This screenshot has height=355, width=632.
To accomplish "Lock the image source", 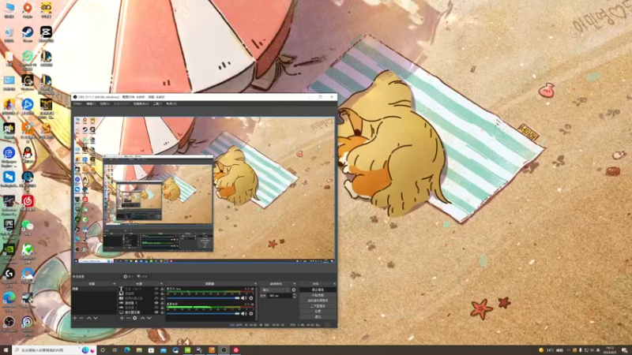I will pos(162,293).
